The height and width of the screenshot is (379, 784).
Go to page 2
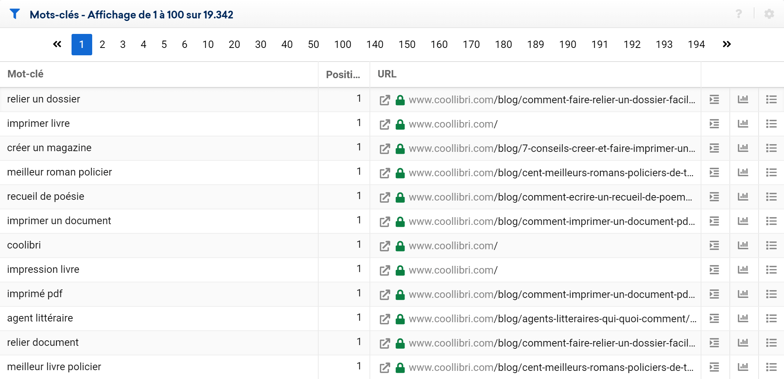coord(102,45)
